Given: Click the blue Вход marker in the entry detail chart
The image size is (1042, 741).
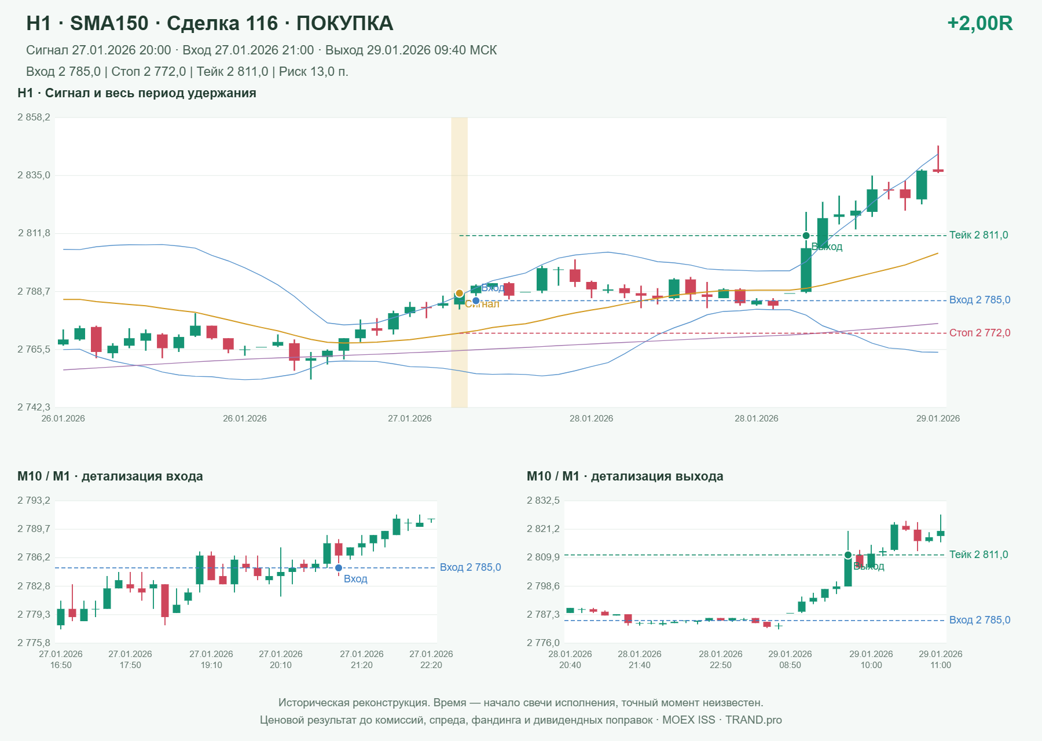Looking at the screenshot, I should point(339,568).
